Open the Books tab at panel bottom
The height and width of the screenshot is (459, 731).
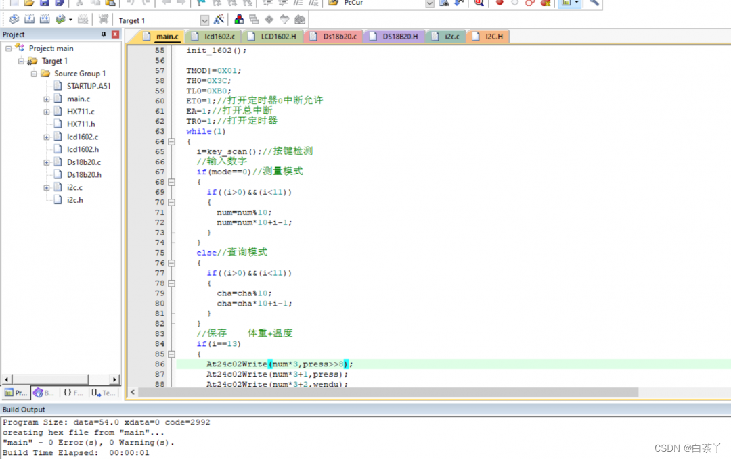coord(44,393)
